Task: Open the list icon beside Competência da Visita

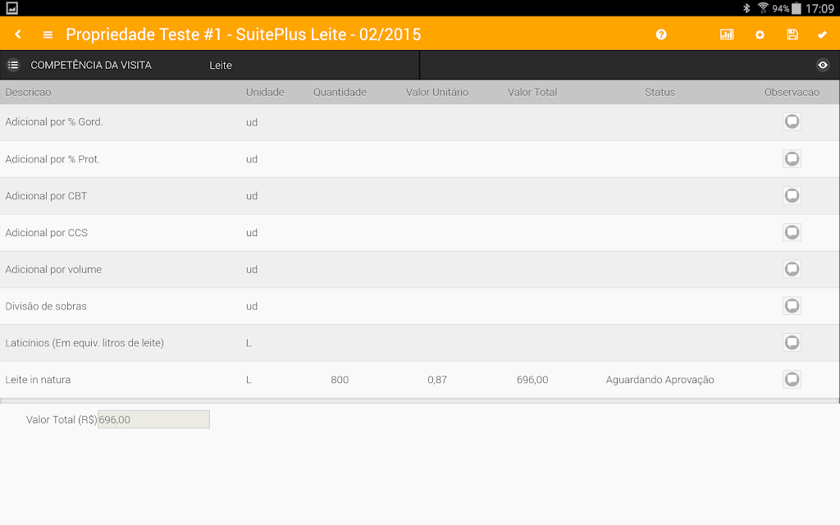Action: (13, 65)
